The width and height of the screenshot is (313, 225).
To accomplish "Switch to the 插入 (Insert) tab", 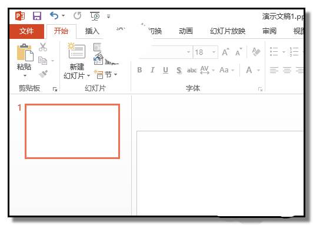I will coord(92,31).
